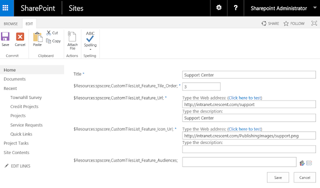
Task: Open the Townhall Survey link
Action: click(x=26, y=97)
